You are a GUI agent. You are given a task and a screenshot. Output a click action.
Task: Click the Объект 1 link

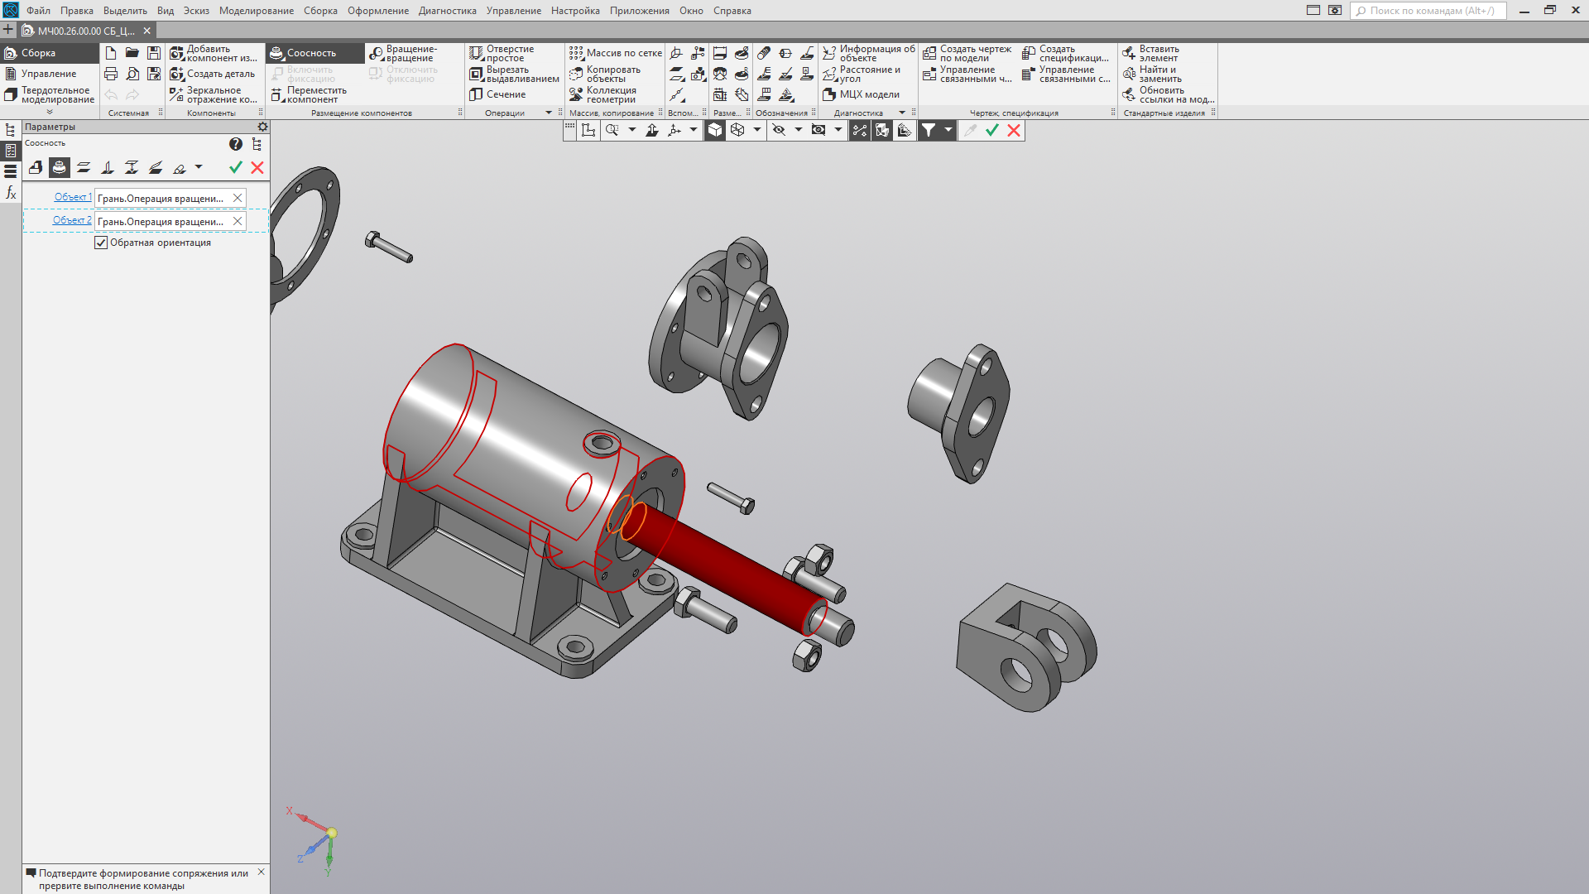(x=73, y=197)
